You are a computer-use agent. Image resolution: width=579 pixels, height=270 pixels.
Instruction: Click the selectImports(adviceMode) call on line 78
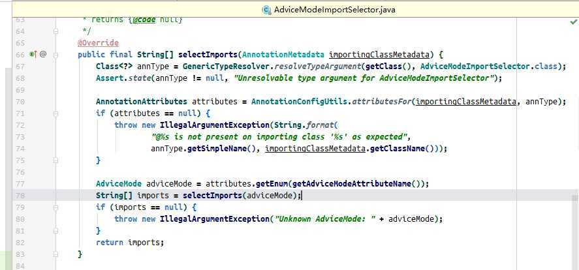click(x=242, y=196)
